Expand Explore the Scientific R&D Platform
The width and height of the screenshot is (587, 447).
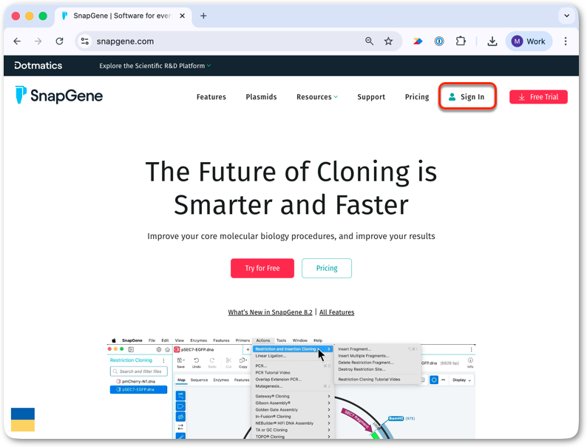(x=155, y=66)
